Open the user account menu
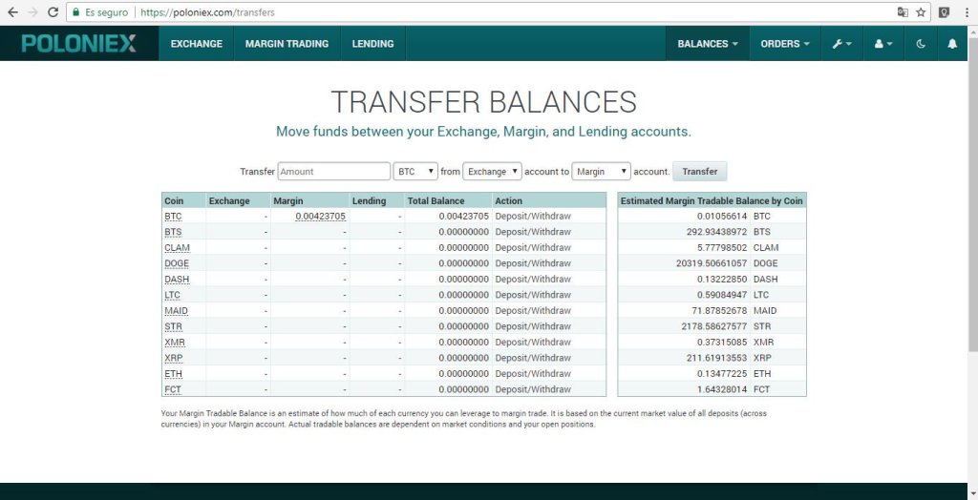978x500 pixels. pyautogui.click(x=883, y=44)
